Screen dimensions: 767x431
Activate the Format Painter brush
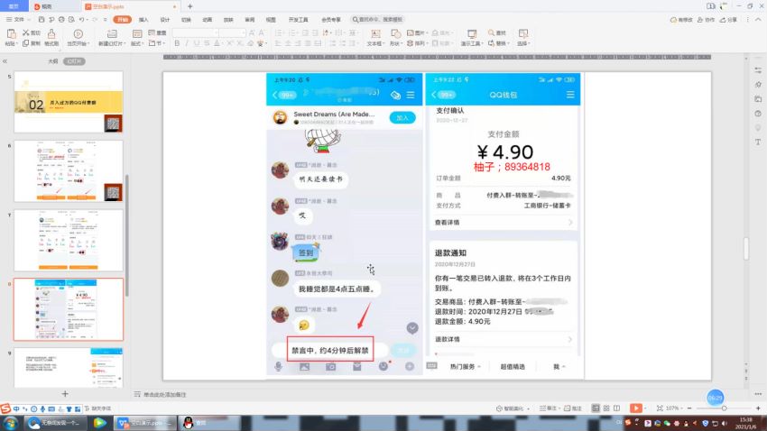(x=51, y=33)
